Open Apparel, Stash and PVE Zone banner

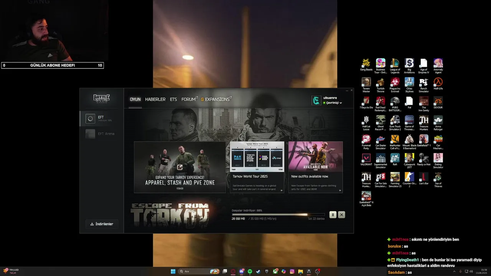[x=180, y=167]
